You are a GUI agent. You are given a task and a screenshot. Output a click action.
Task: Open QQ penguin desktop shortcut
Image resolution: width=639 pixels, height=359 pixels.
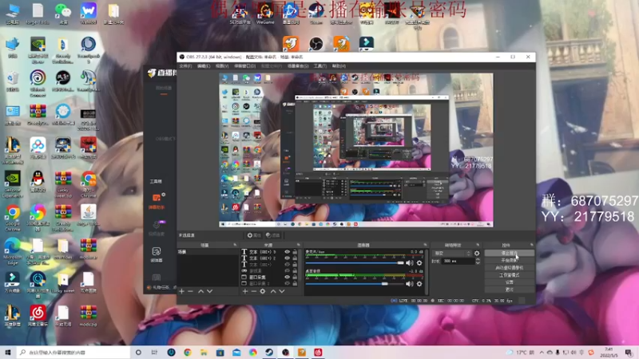click(38, 182)
